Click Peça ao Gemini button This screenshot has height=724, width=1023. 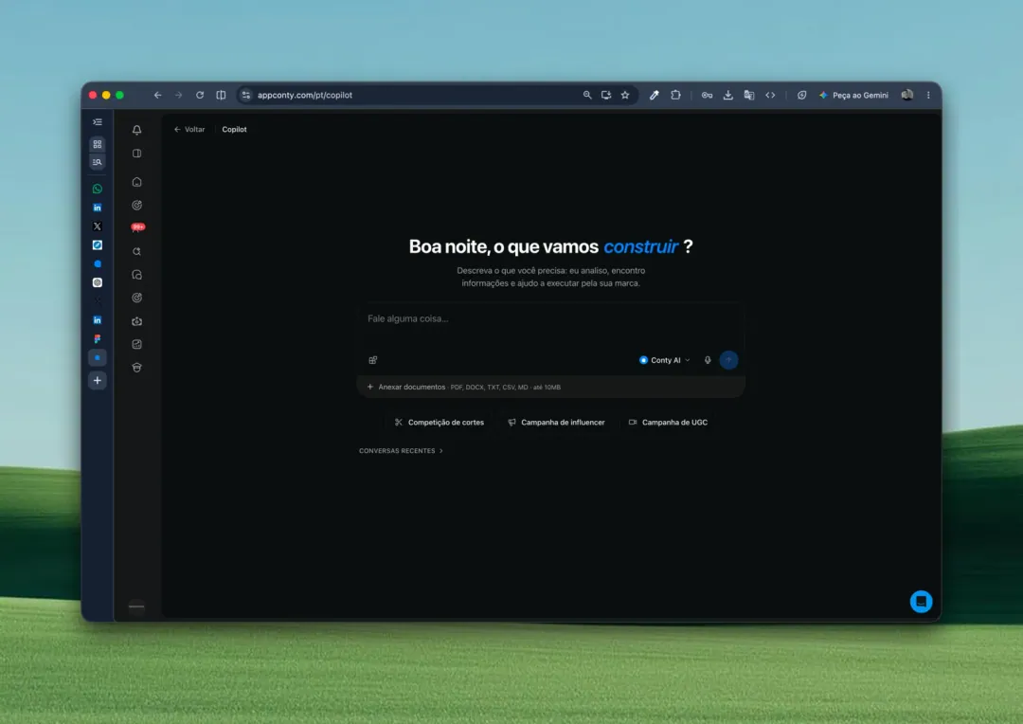click(853, 96)
